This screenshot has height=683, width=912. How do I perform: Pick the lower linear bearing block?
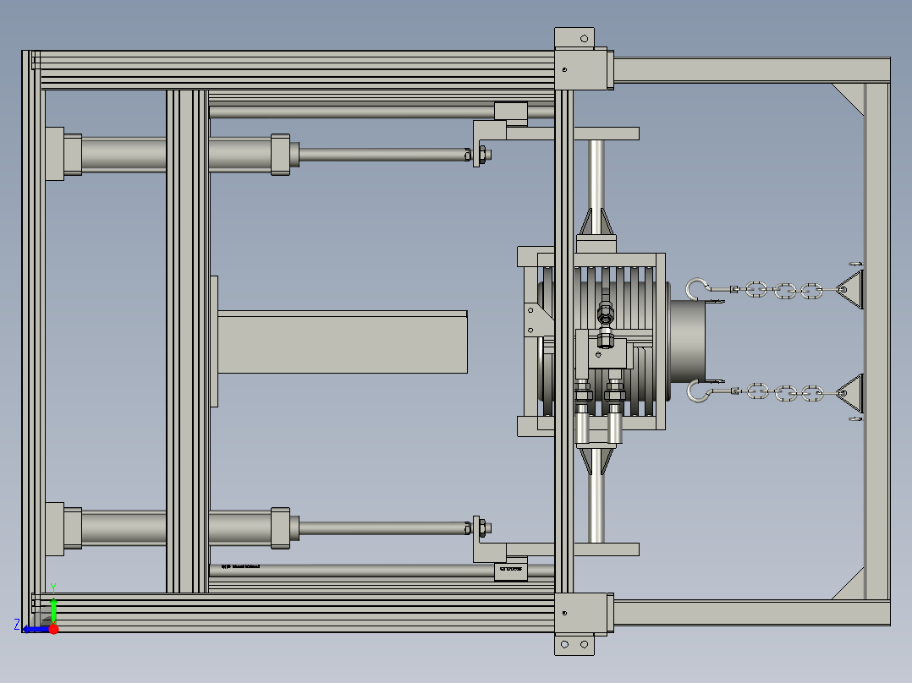(511, 571)
